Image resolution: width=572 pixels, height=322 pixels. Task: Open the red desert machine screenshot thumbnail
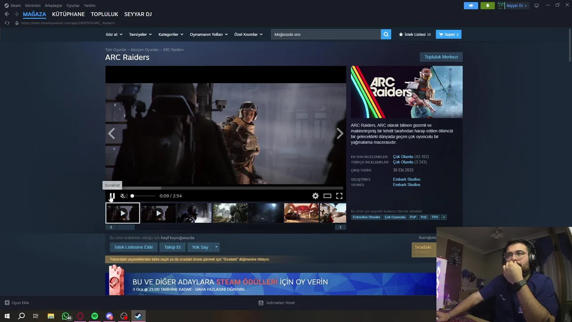[x=302, y=213]
